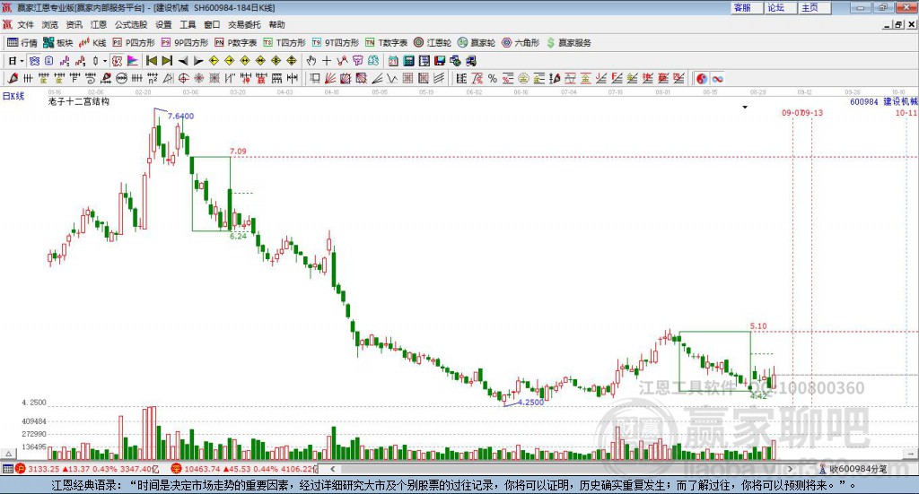Click the status bar grid icon
This screenshot has width=919, height=494.
[7, 469]
